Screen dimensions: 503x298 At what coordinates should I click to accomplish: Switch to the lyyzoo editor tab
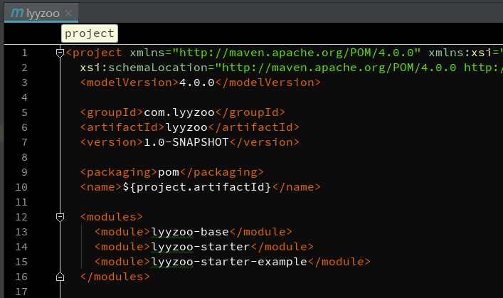coord(41,13)
